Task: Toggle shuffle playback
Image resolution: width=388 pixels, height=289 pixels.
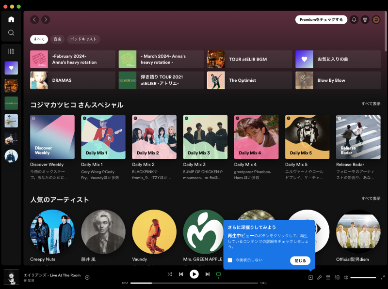Action: [170, 274]
